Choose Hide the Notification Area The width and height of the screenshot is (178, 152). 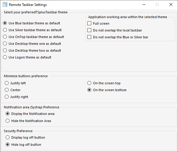click(x=8, y=121)
